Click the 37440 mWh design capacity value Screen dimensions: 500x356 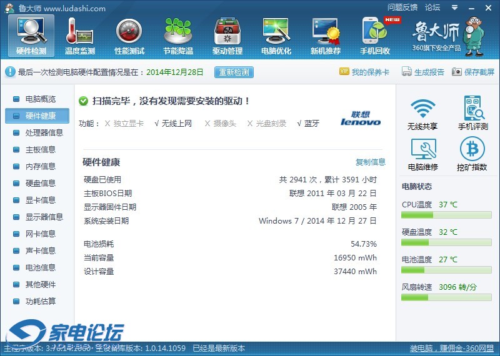[355, 272]
